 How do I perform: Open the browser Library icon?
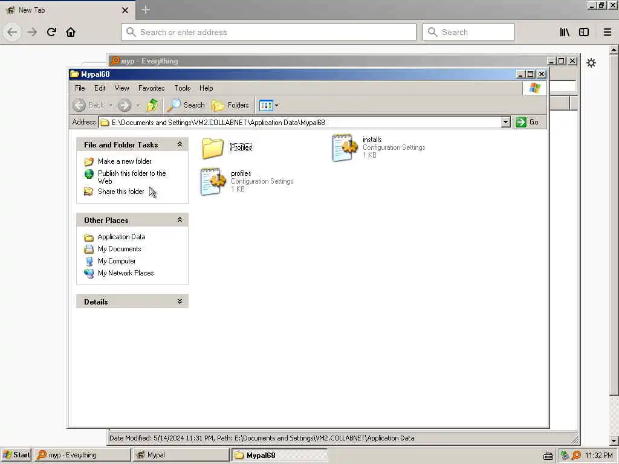pos(565,32)
